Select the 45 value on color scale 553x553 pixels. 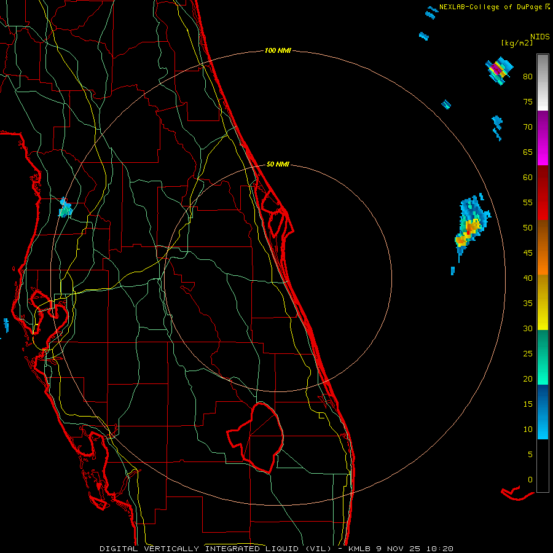(528, 253)
